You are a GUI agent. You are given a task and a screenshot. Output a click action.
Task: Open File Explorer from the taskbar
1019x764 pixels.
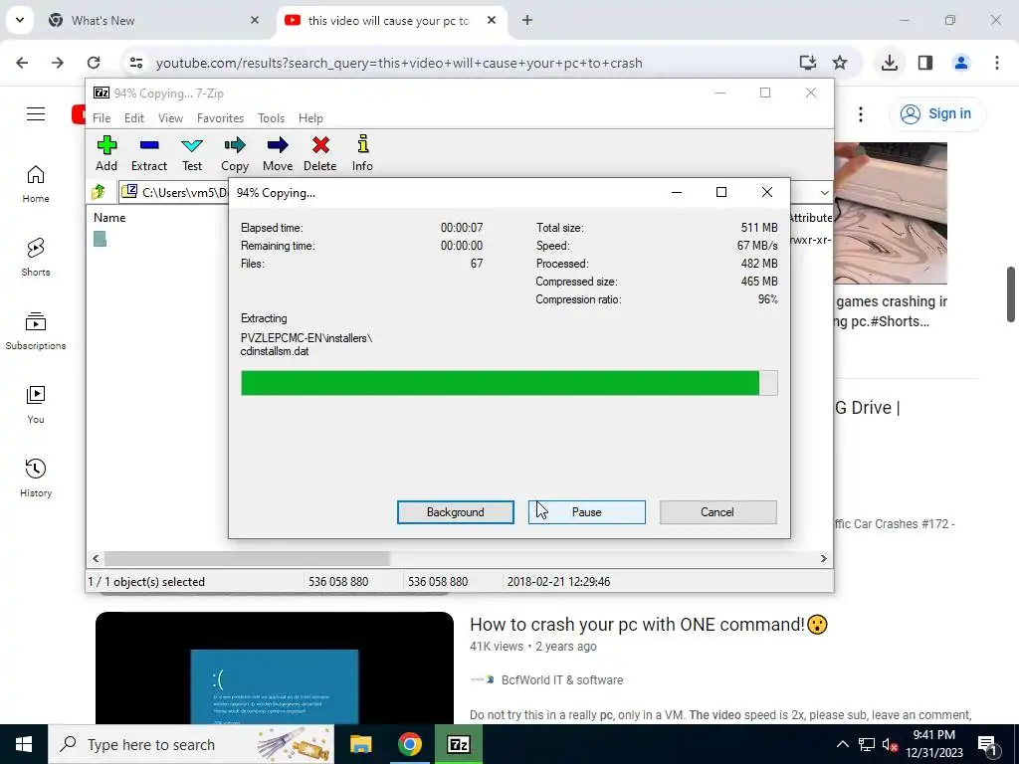(x=360, y=744)
